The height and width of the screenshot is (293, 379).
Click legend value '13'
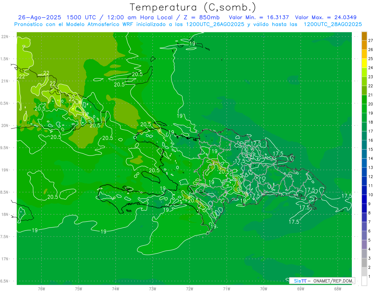370,168
